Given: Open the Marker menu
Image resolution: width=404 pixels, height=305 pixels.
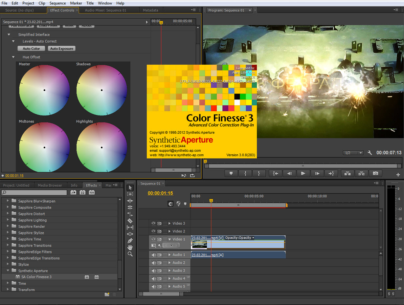Looking at the screenshot, I should [76, 3].
